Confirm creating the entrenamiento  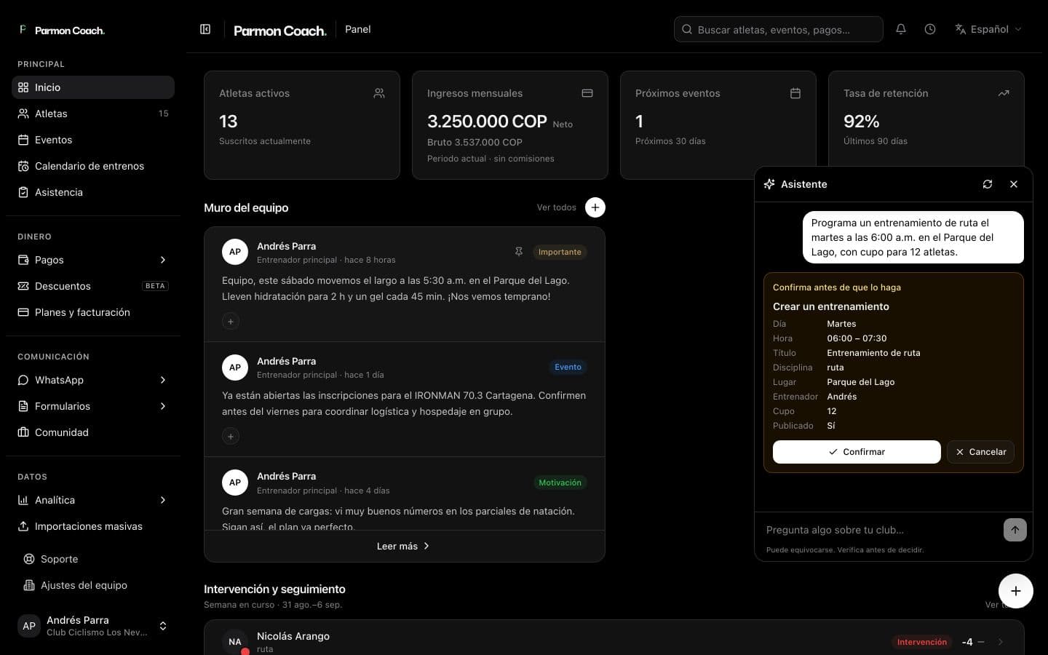click(x=857, y=452)
